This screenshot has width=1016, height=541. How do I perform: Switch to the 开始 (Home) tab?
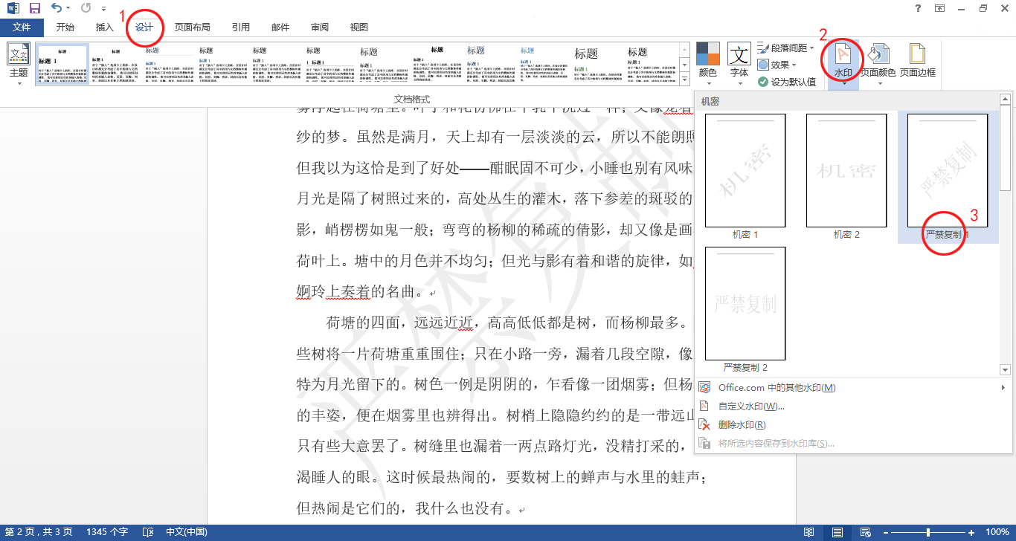pos(65,27)
